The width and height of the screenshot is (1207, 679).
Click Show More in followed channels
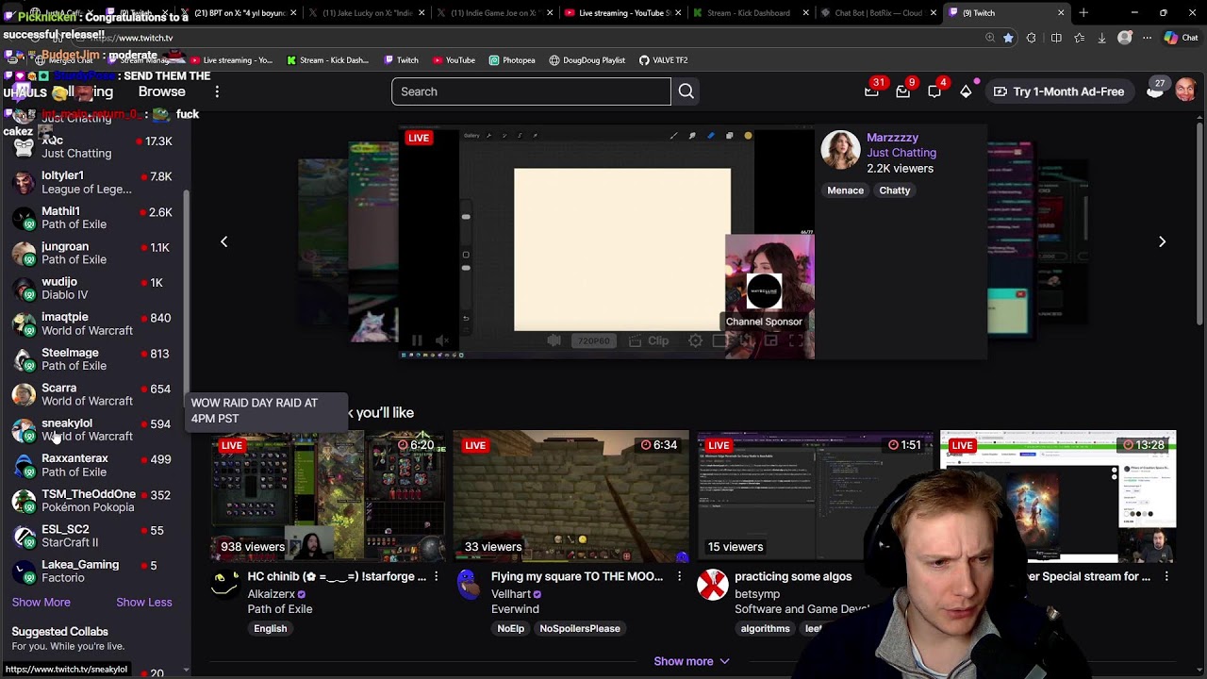pyautogui.click(x=41, y=602)
